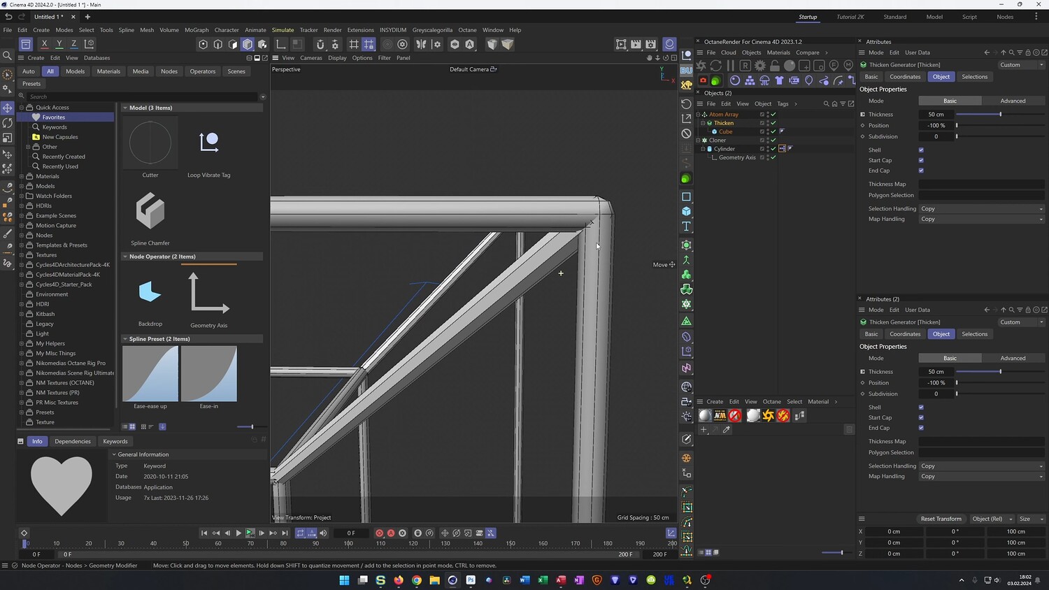Open Google Chrome from the taskbar
1049x590 pixels.
tap(417, 580)
